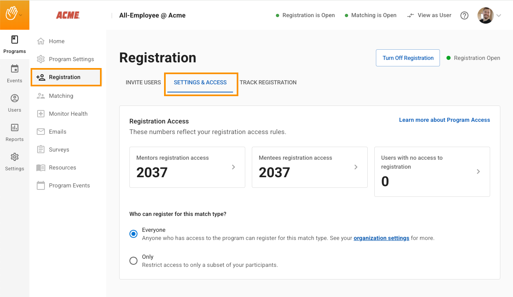Select the Only radio option

click(133, 261)
